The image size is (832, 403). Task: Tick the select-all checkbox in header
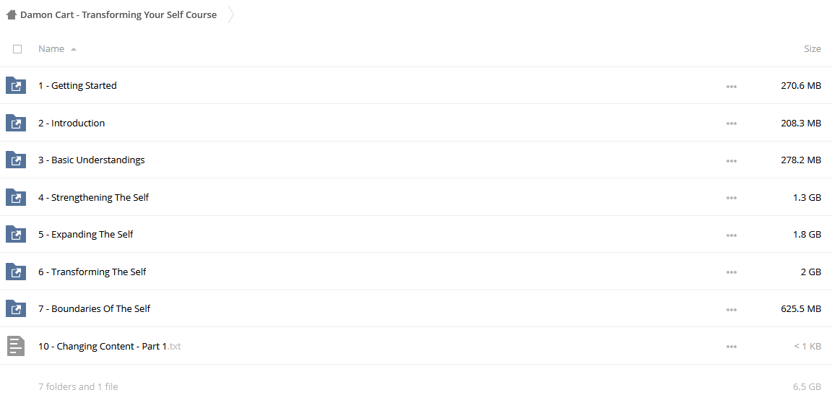pos(17,49)
